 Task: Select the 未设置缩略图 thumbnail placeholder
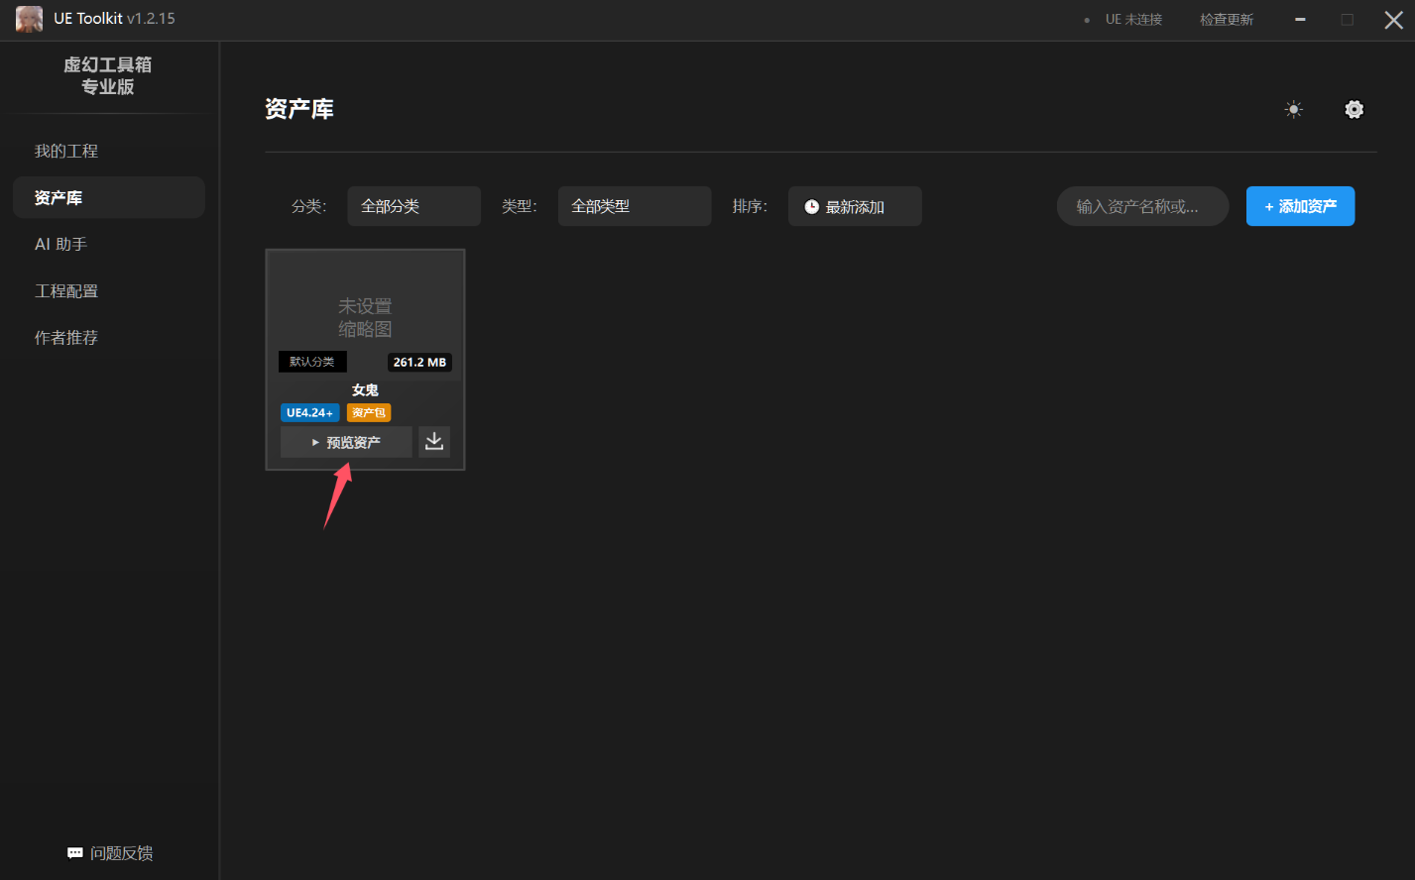[365, 316]
